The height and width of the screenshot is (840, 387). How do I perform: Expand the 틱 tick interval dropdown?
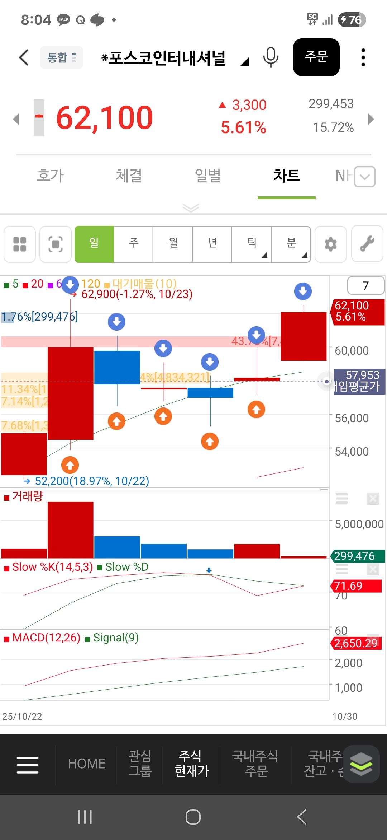252,244
